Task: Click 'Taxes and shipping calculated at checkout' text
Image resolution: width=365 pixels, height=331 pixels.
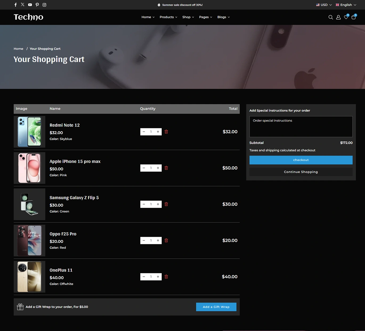Action: (282, 150)
